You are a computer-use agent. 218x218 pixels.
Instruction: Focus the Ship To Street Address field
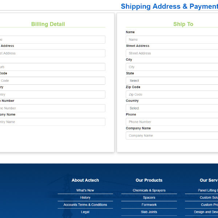point(171,53)
